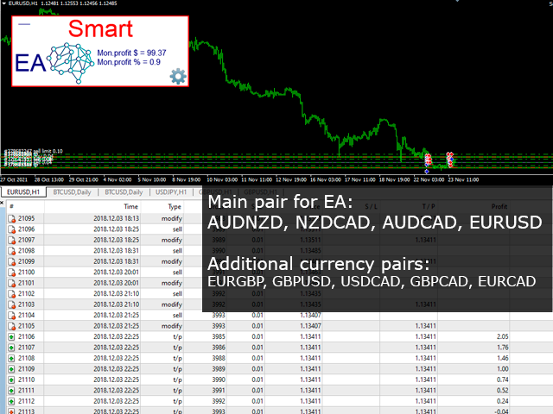The width and height of the screenshot is (553, 414).
Task: Click the order icon for row 21100
Action: pos(11,273)
